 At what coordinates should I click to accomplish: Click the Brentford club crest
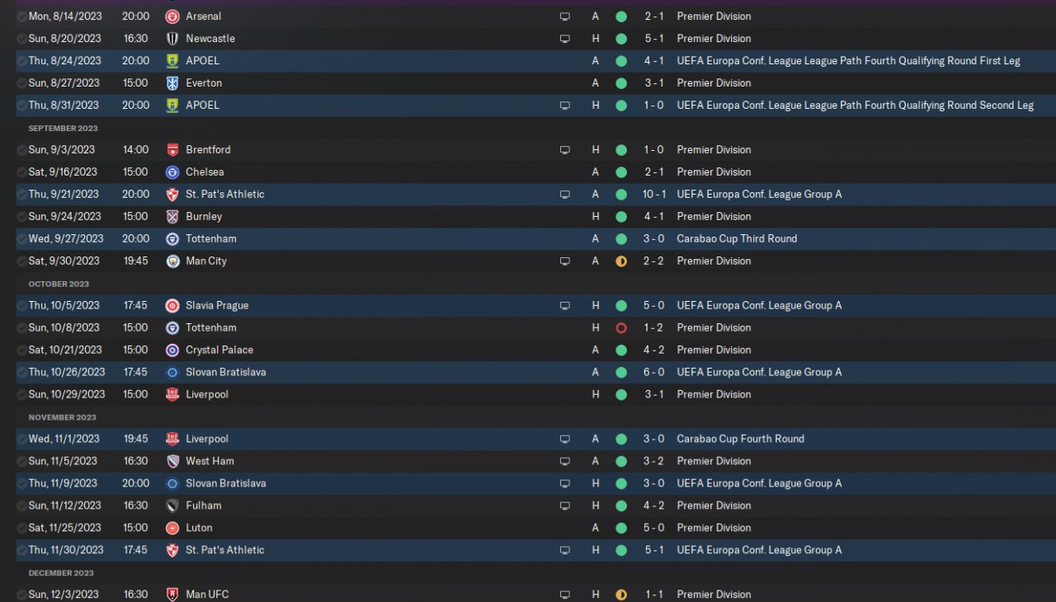tap(172, 150)
